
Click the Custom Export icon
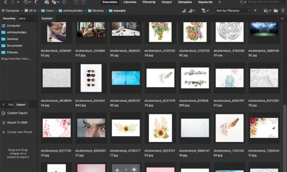tap(3, 113)
